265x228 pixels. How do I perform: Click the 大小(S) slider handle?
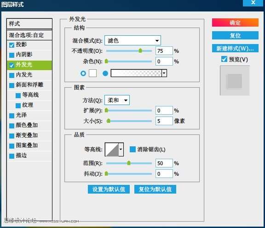pos(109,121)
